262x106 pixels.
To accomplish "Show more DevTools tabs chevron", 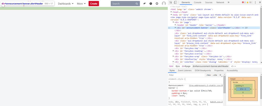I will (x=228, y=2).
